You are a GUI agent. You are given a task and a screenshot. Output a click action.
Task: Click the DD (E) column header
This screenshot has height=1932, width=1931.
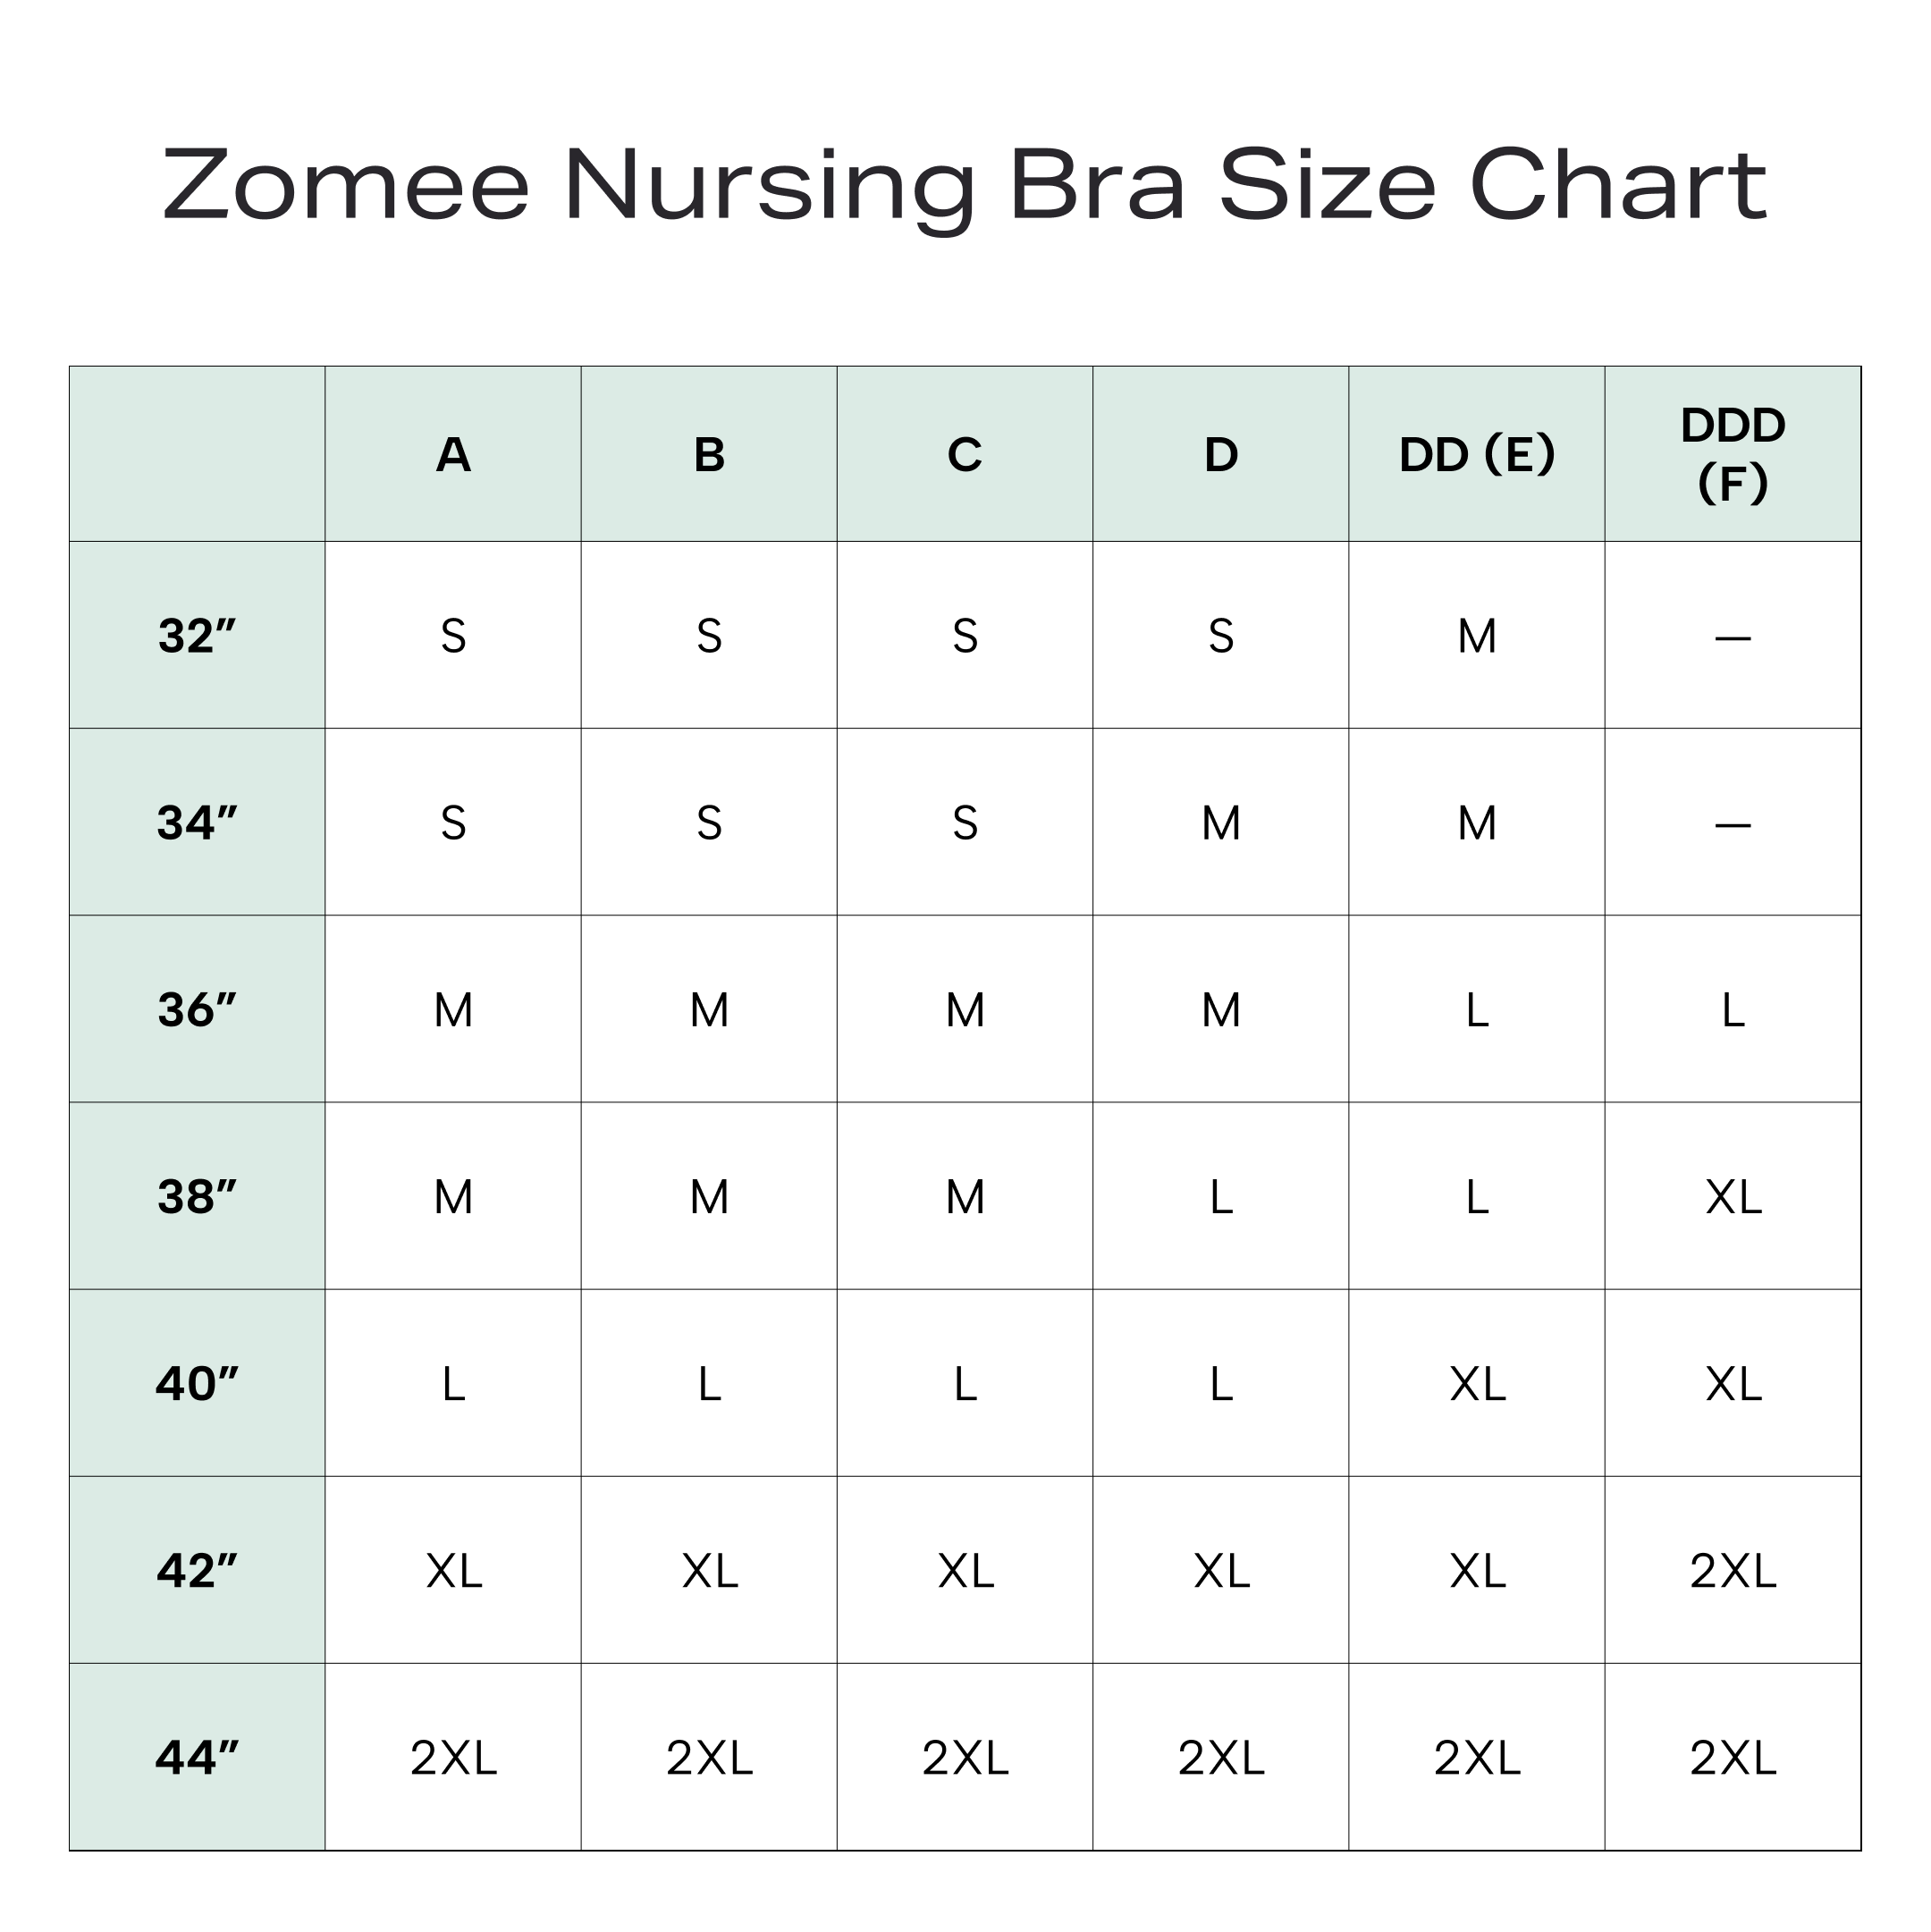click(x=1477, y=455)
